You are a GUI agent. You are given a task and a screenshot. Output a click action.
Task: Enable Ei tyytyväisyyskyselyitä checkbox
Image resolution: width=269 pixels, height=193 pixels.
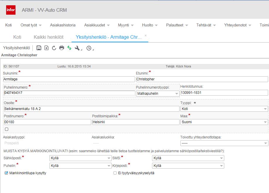click(x=115, y=173)
